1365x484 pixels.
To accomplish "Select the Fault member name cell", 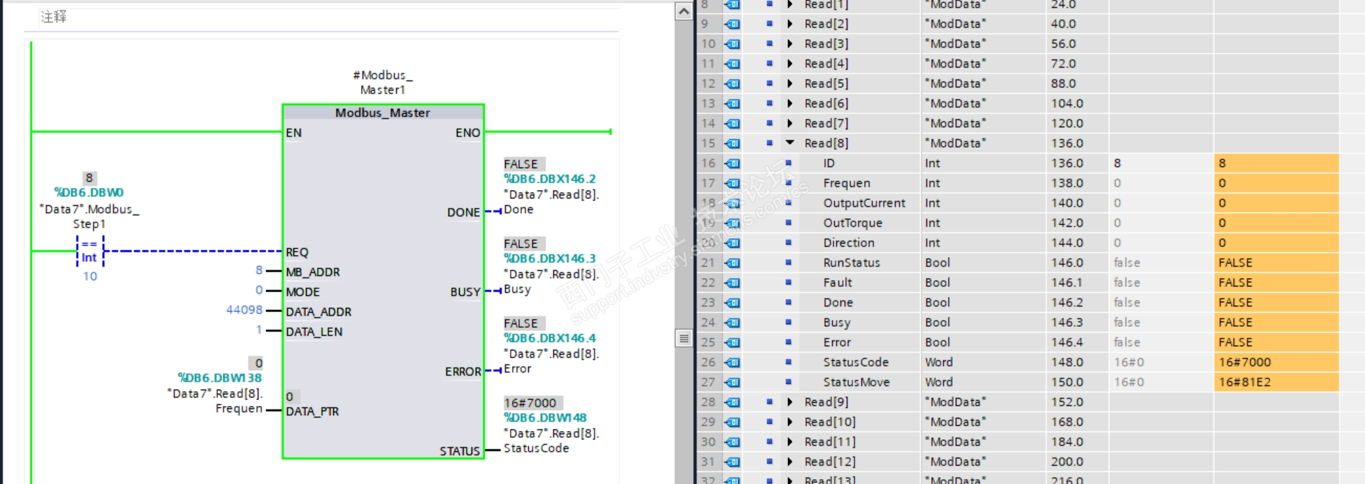I will tap(838, 282).
